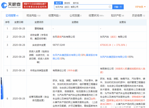Click the 天眼一下 search button
The height and width of the screenshot is (108, 149).
click(x=118, y=7)
